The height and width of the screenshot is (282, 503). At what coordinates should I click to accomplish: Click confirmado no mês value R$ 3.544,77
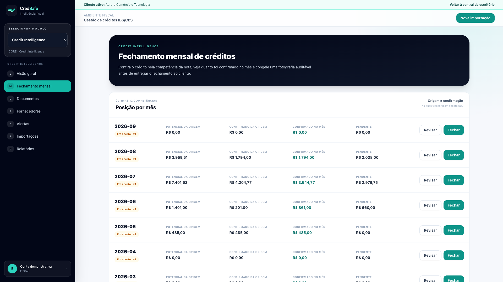coord(304,183)
